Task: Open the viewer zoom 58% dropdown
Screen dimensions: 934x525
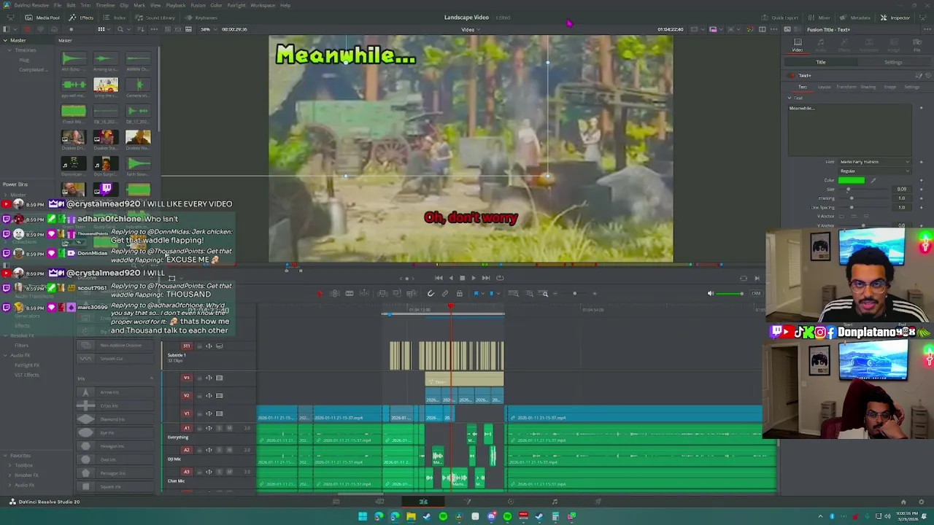Action: [207, 29]
